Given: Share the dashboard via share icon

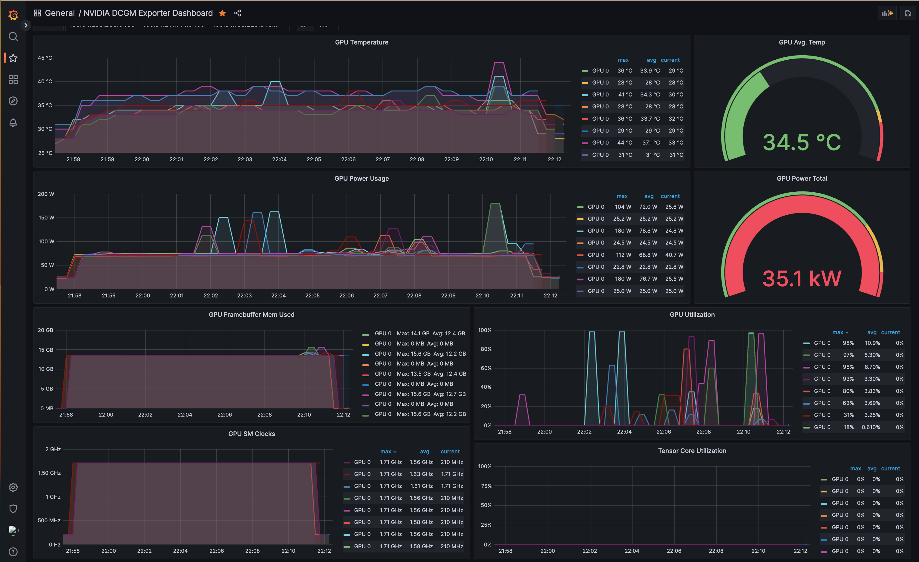Looking at the screenshot, I should pyautogui.click(x=238, y=13).
